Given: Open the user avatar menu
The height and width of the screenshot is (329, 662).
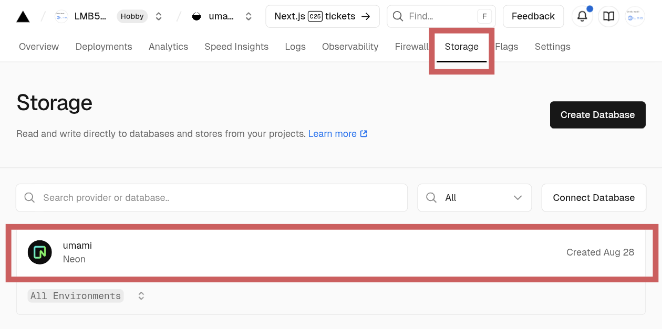Looking at the screenshot, I should (635, 17).
